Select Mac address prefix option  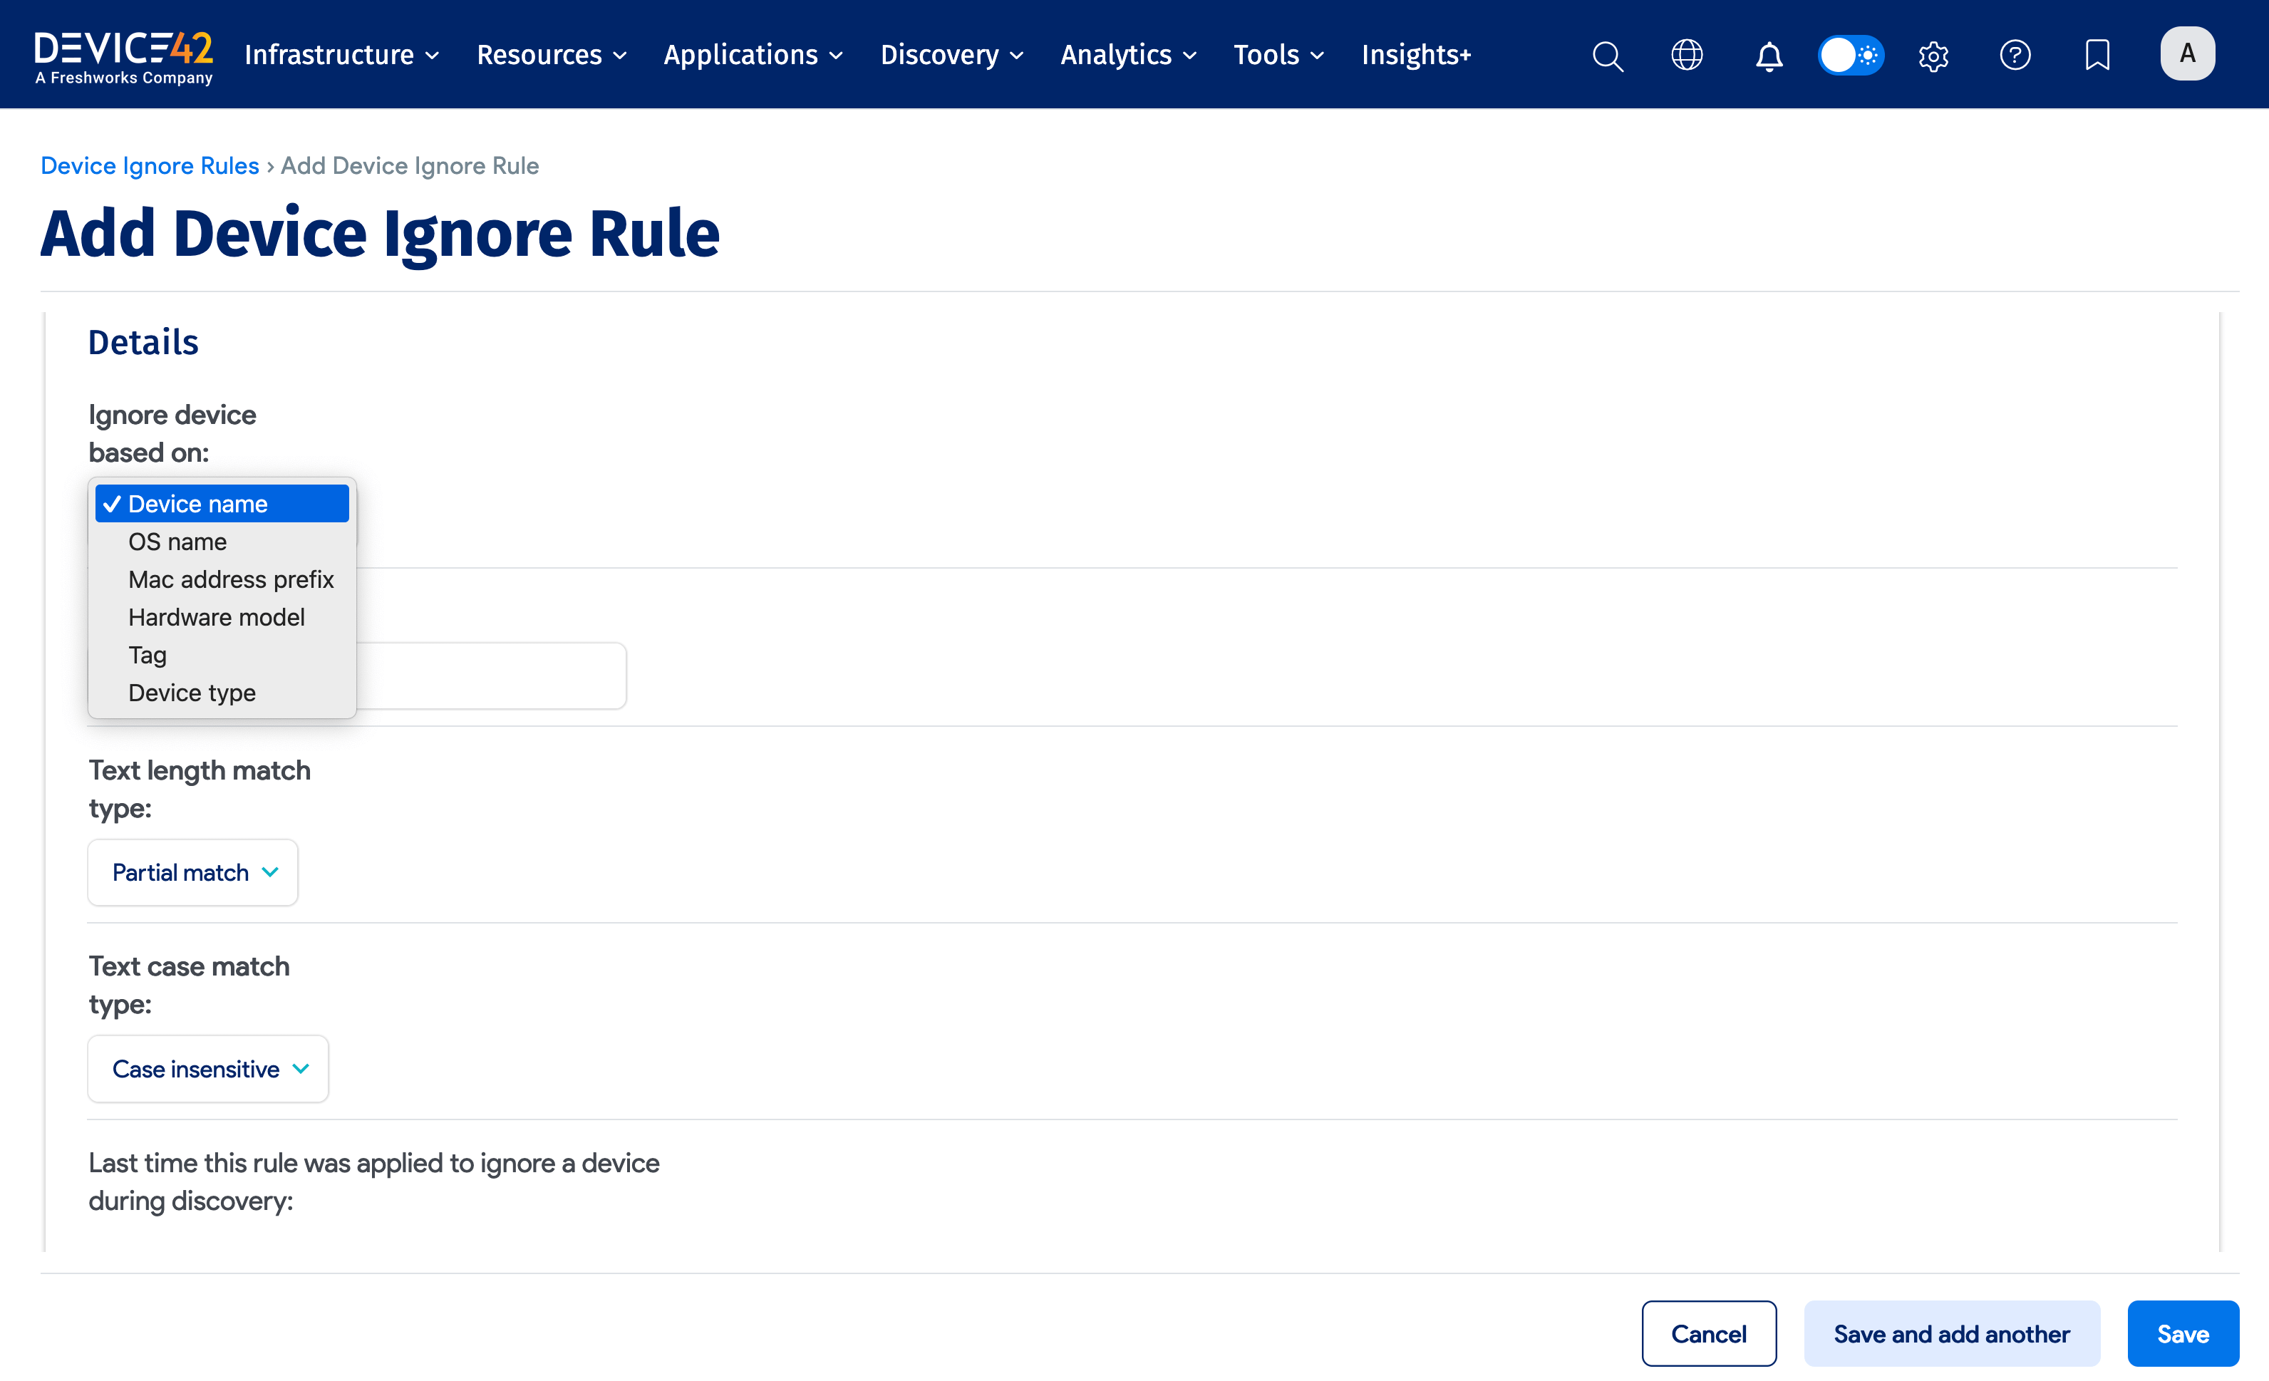[x=230, y=579]
